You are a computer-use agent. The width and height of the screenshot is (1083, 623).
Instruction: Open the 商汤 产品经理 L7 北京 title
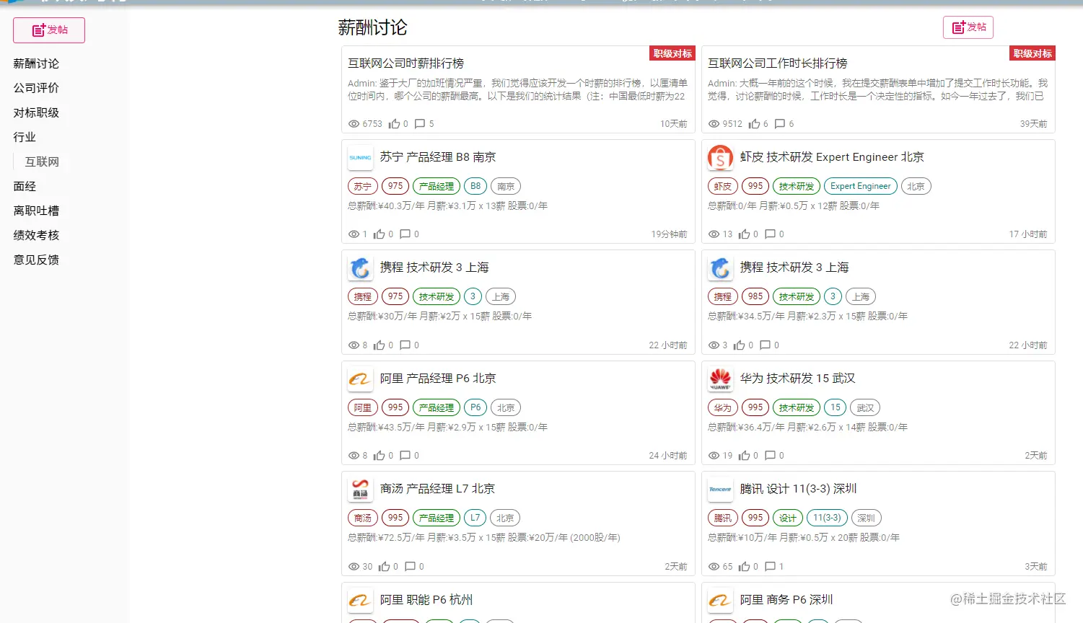coord(438,489)
